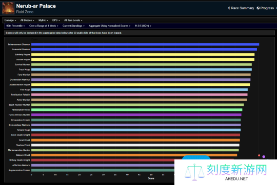Click the Havoc Demon Hunter purple bar
This screenshot has height=185, width=277.
(x=136, y=115)
